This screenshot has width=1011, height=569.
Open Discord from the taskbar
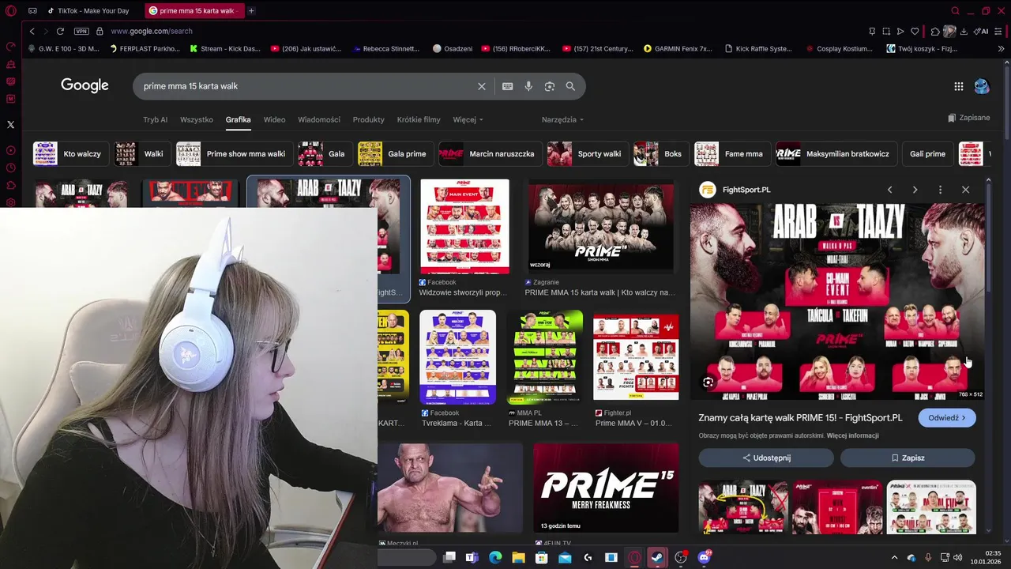(x=704, y=557)
